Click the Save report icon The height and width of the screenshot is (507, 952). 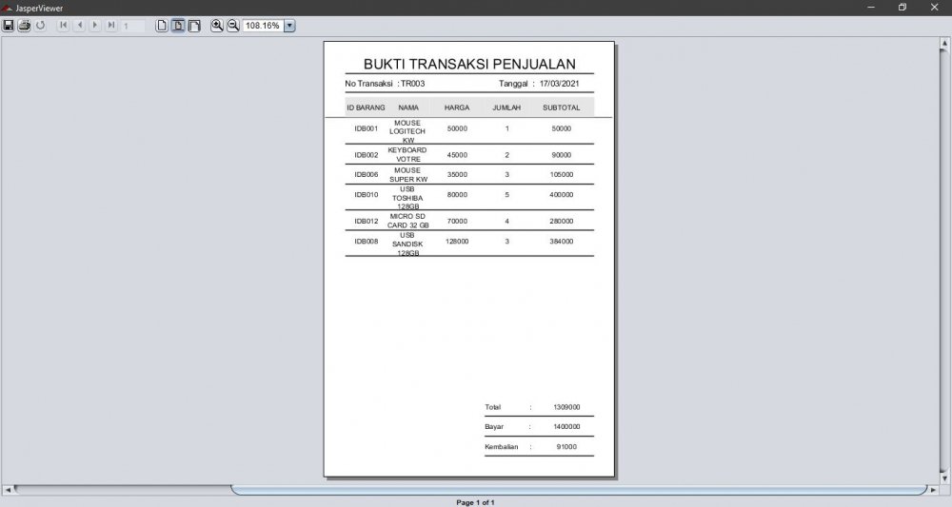[x=9, y=26]
